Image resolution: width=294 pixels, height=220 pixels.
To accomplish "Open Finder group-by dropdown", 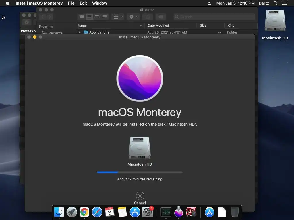I will [x=118, y=17].
